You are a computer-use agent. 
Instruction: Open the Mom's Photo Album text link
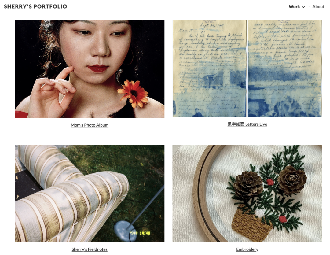tap(90, 125)
